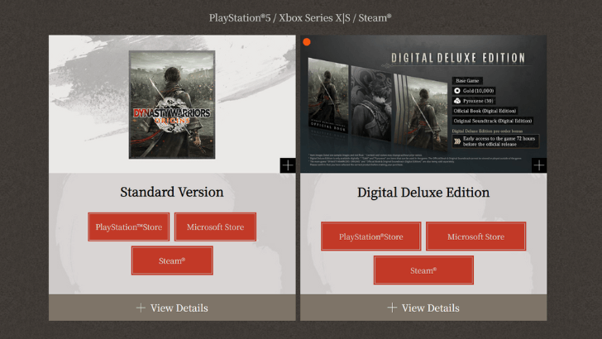Open Steam for Standard Version

[x=172, y=260]
